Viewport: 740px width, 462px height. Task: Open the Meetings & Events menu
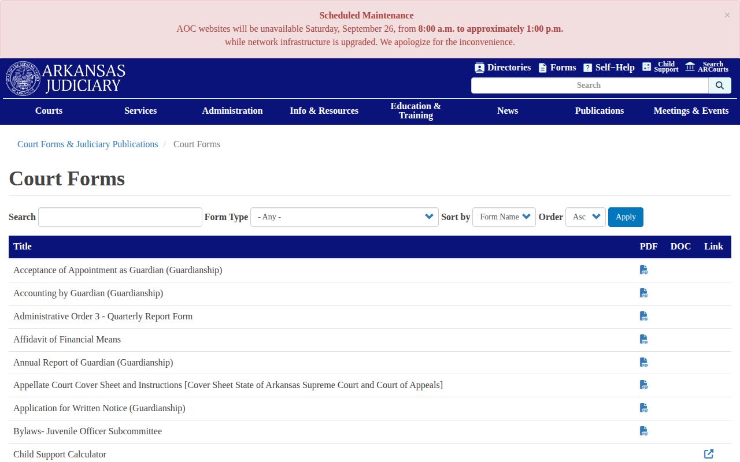691,111
